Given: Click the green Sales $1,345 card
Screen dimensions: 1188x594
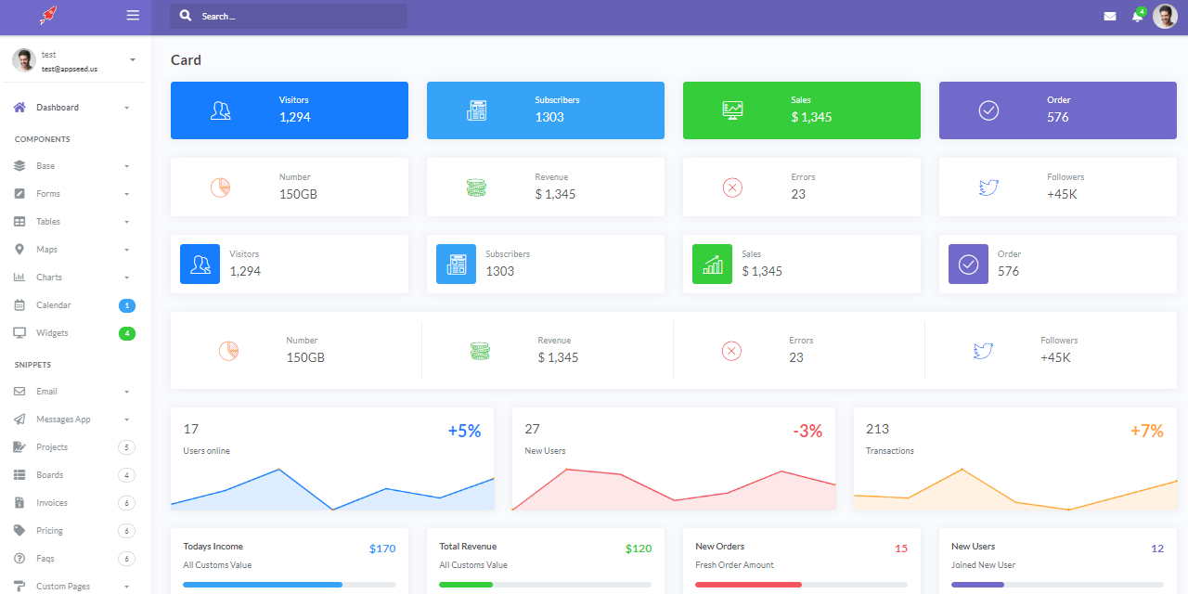Looking at the screenshot, I should [x=801, y=110].
